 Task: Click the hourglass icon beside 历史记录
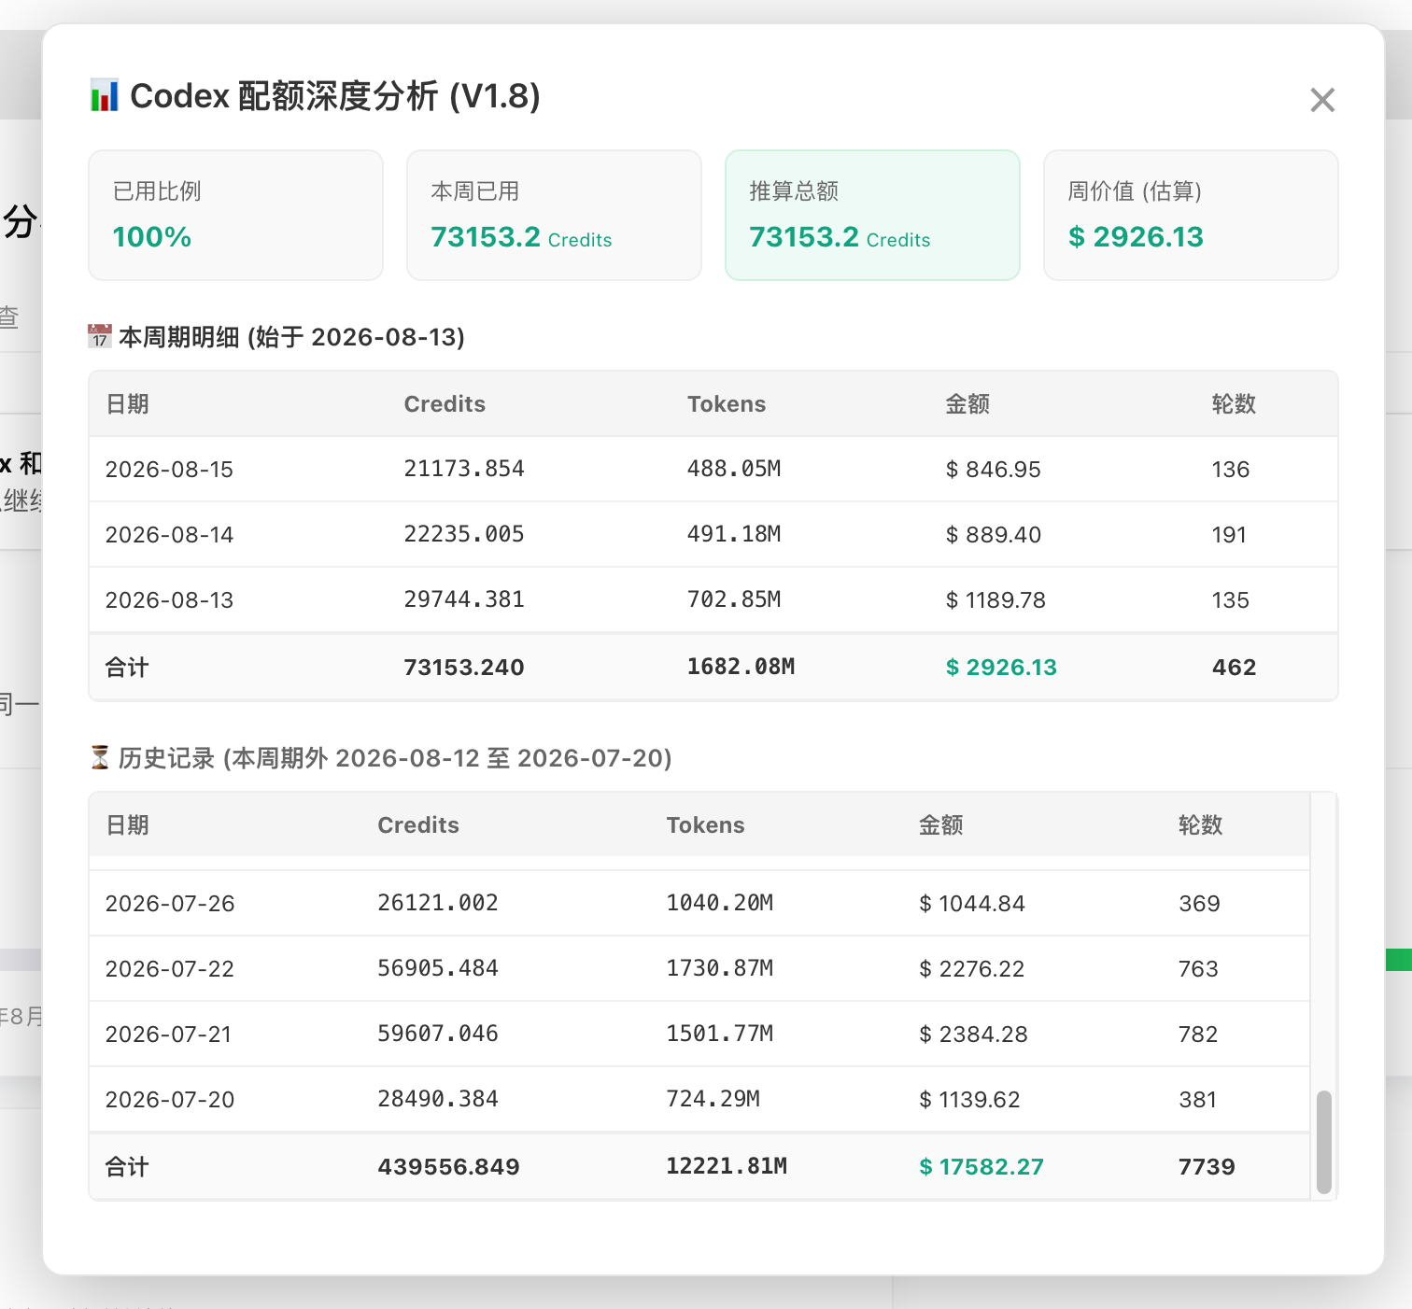tap(100, 757)
